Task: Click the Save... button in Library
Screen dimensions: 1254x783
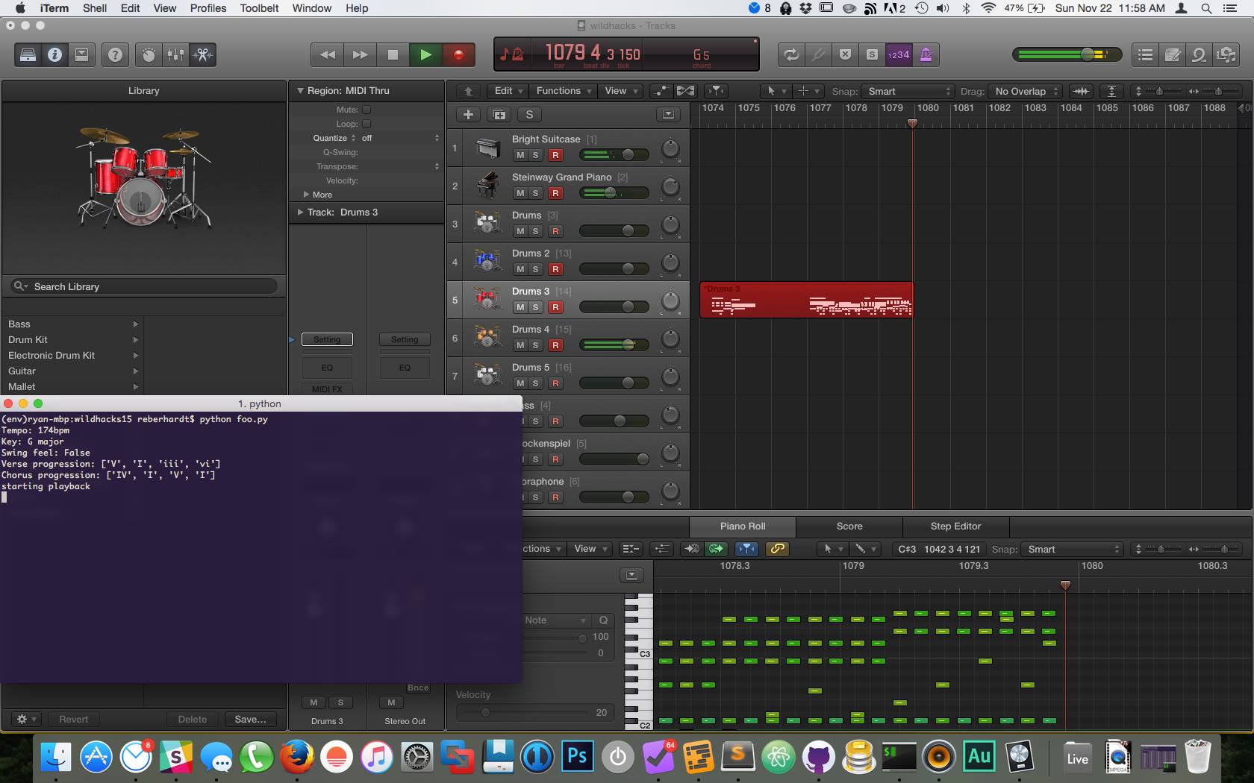Action: tap(250, 720)
